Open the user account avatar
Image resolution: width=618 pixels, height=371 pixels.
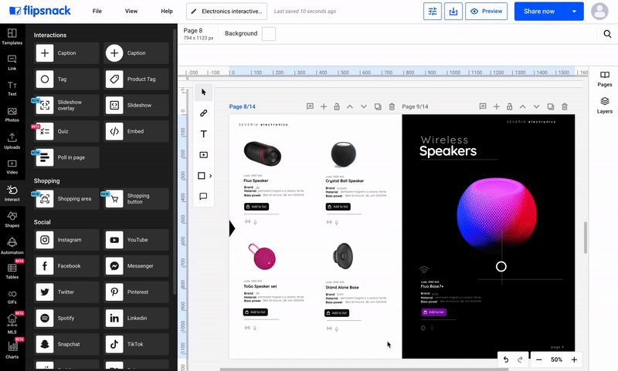click(x=599, y=12)
